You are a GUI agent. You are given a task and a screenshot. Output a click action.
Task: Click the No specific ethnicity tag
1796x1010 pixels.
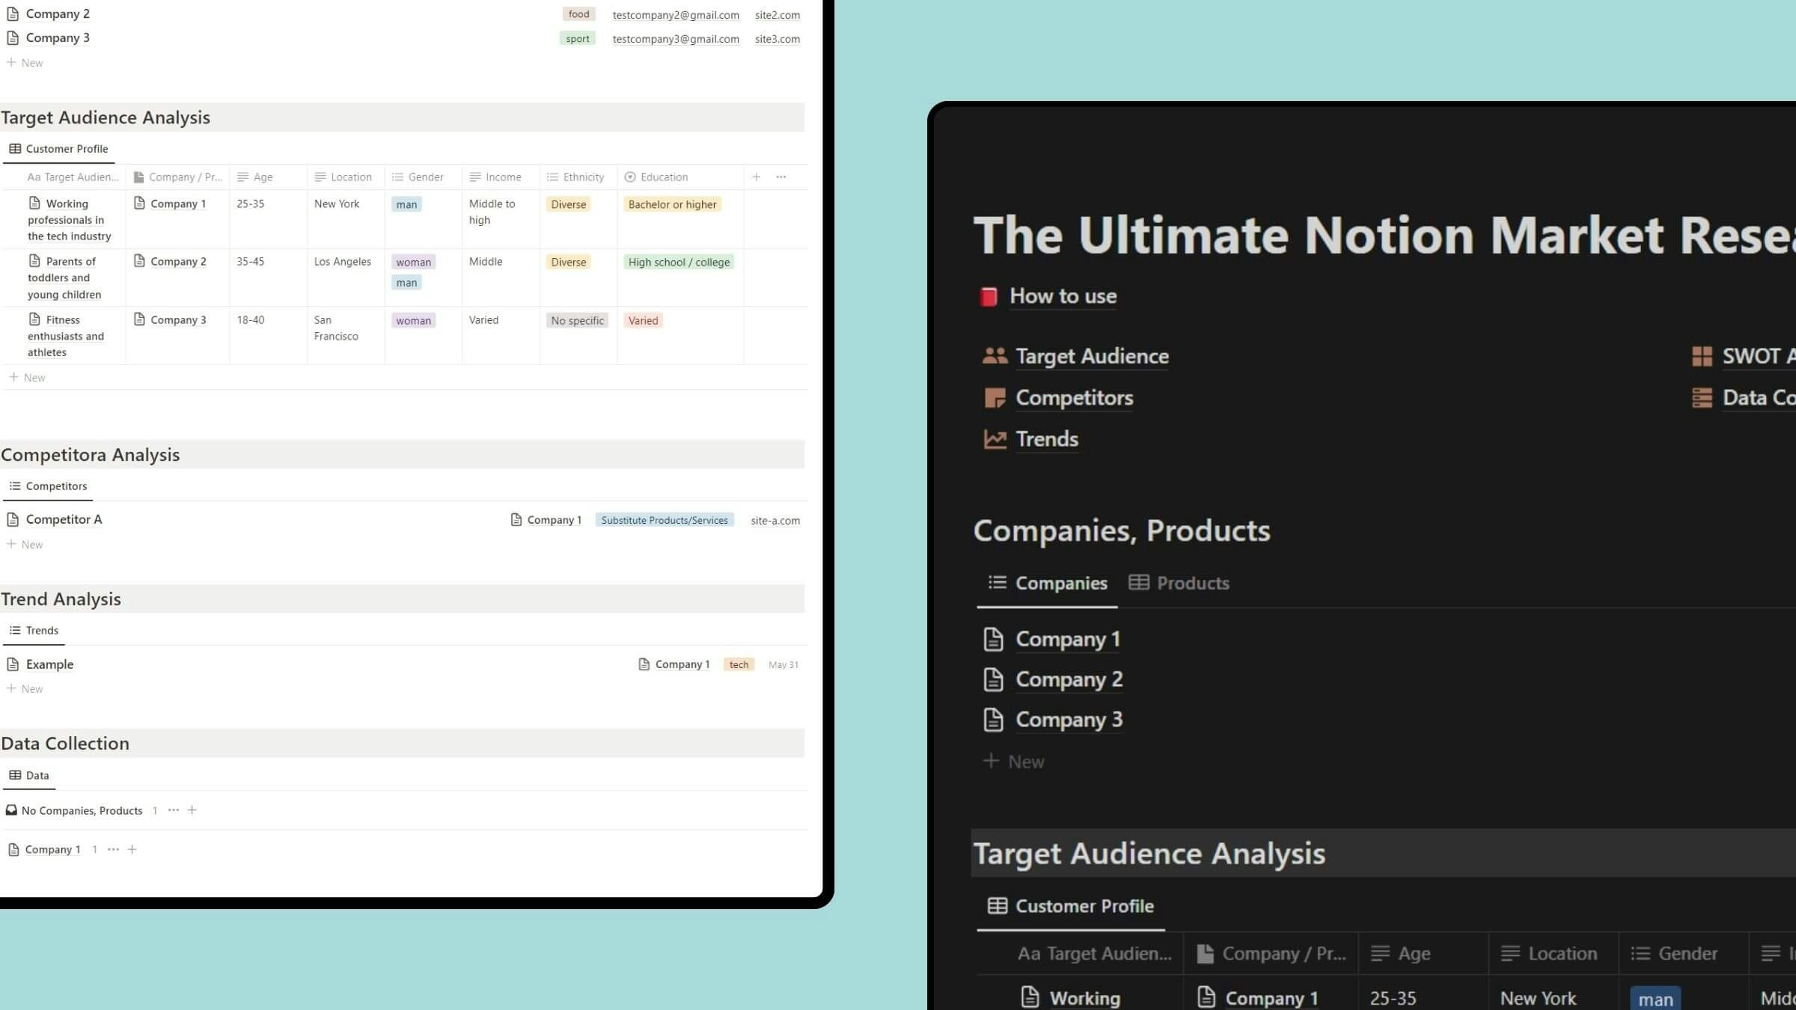576,320
